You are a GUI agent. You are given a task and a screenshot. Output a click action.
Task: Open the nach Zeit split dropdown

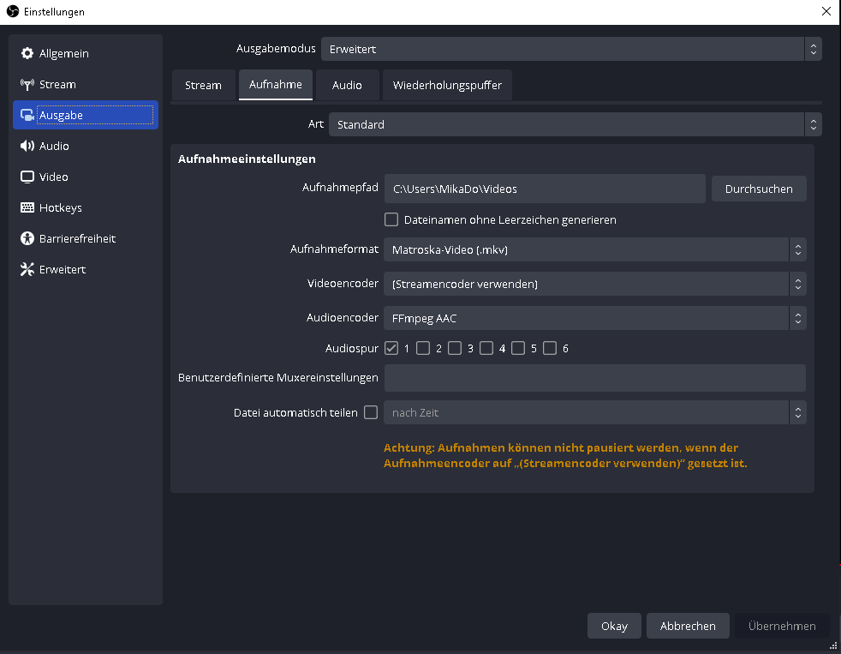(595, 412)
